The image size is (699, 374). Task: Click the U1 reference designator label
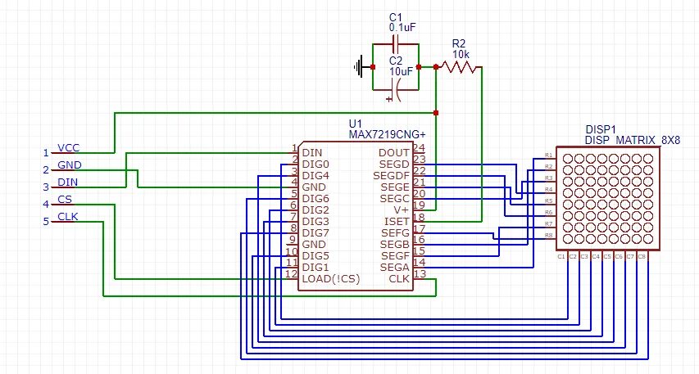click(x=356, y=124)
